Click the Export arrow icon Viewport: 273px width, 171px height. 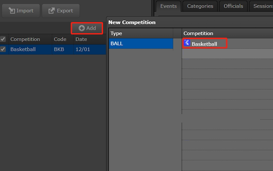[51, 10]
